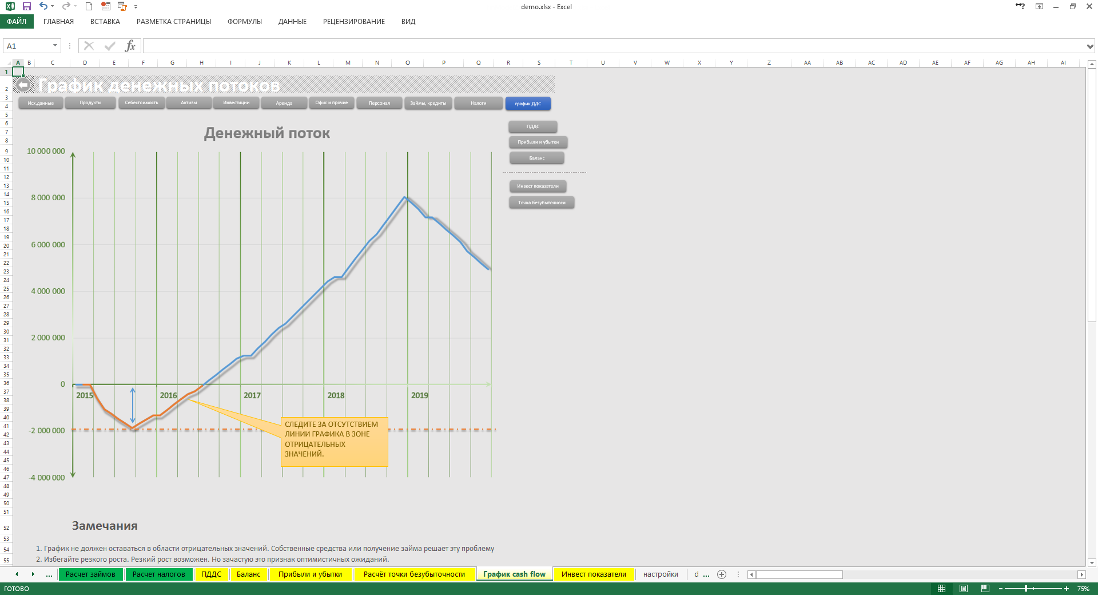1098x595 pixels.
Task: Click the zoom slider handle
Action: point(1026,589)
